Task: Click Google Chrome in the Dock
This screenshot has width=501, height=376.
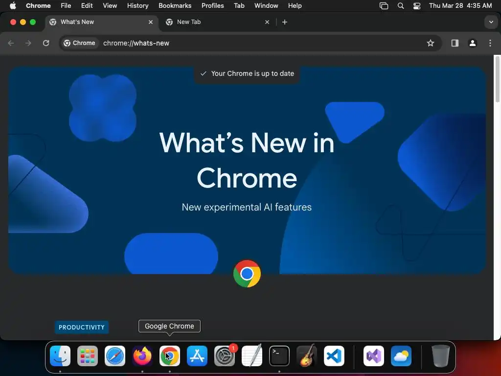Action: (x=170, y=356)
